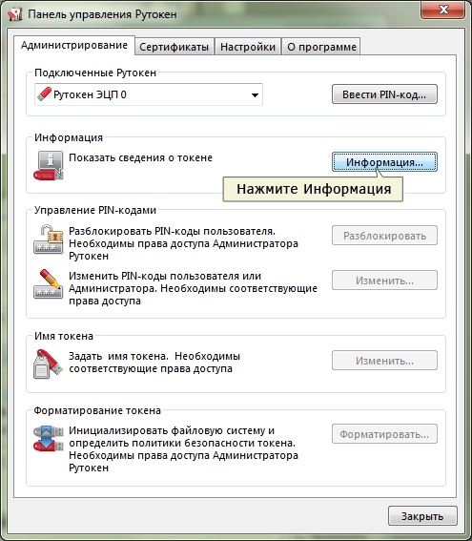Click the Rutoken app icon in title bar
The image size is (472, 541).
coord(14,14)
